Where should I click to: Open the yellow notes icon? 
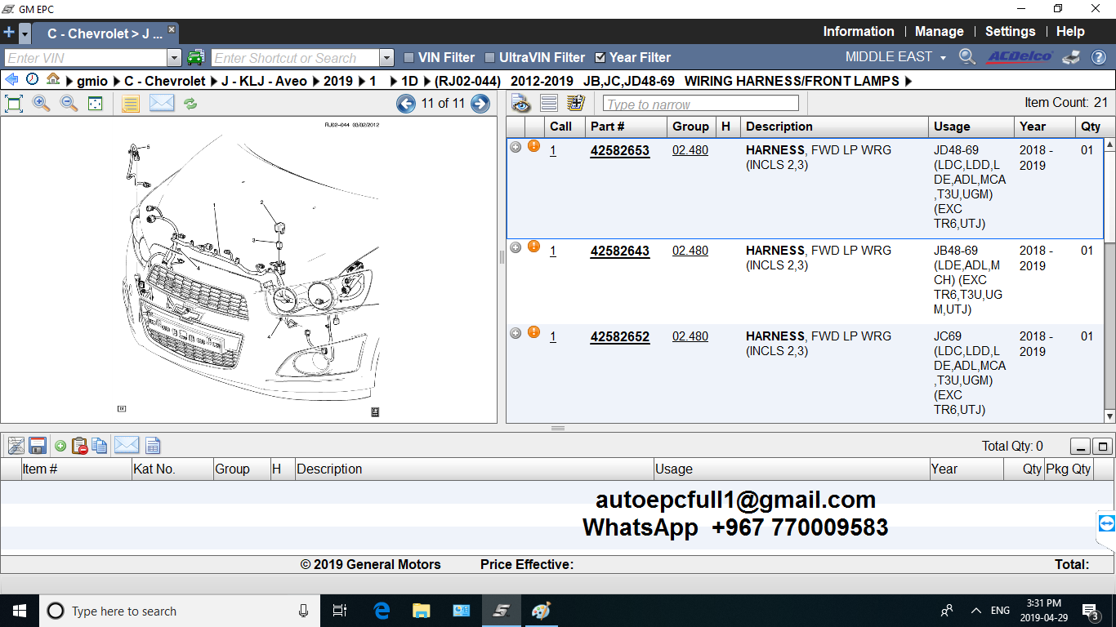click(x=131, y=104)
